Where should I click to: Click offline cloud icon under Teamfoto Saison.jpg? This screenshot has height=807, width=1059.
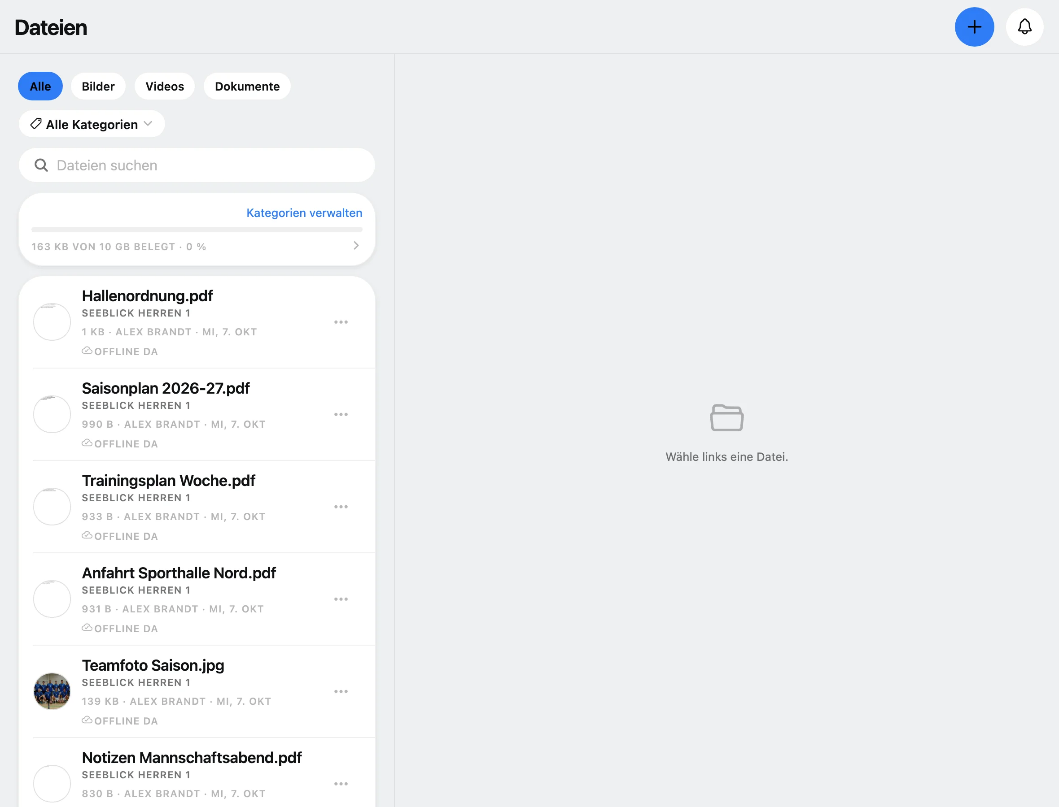coord(87,720)
